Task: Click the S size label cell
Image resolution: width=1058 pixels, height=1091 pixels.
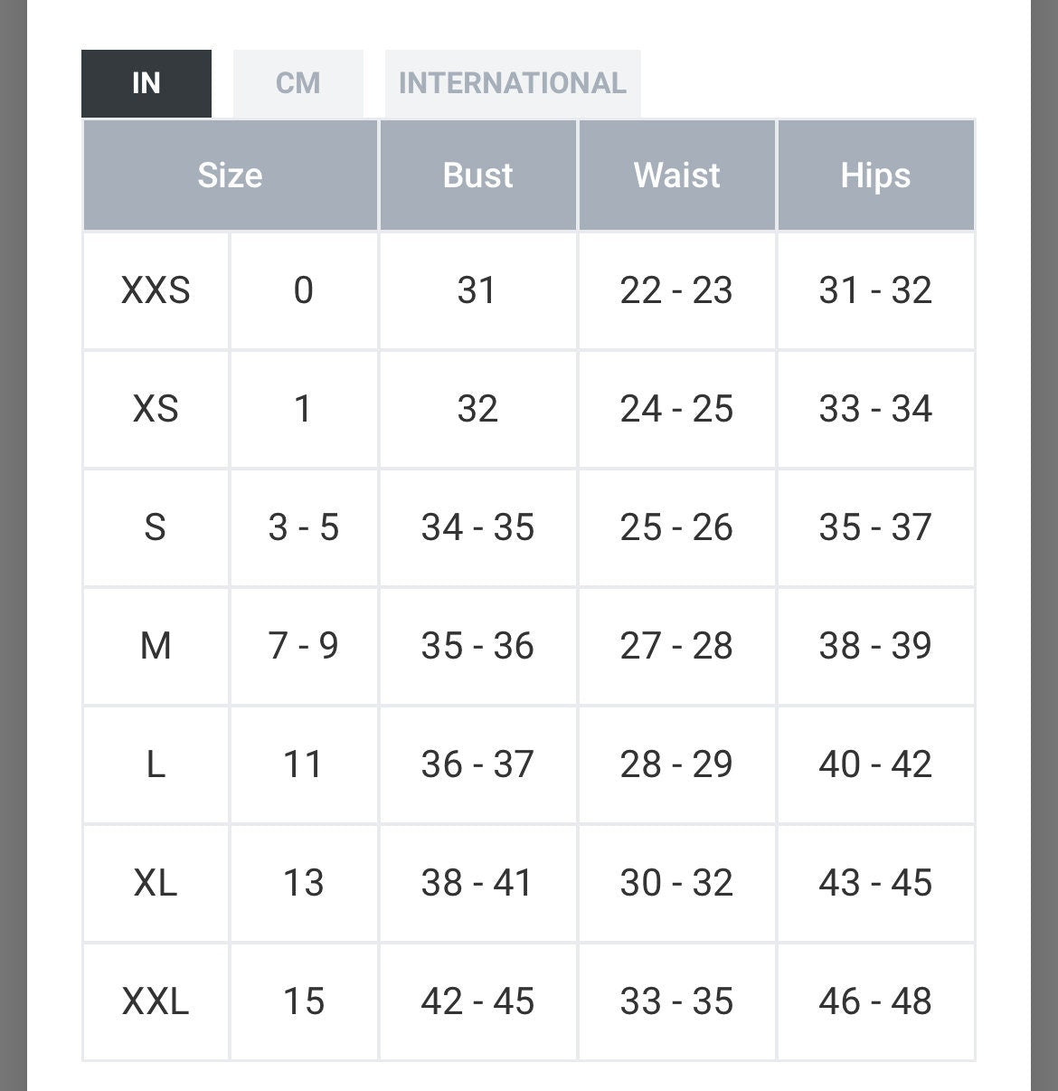Action: coord(156,527)
